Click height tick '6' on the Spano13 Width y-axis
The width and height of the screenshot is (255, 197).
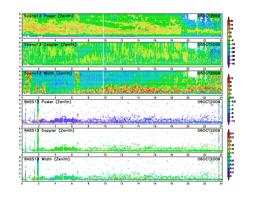(x=20, y=71)
